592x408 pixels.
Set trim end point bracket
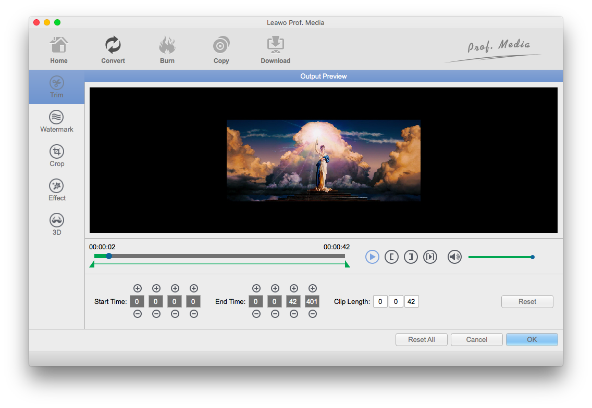pyautogui.click(x=411, y=257)
